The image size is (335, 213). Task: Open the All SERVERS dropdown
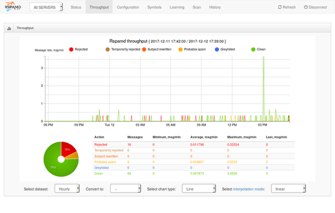(x=46, y=8)
